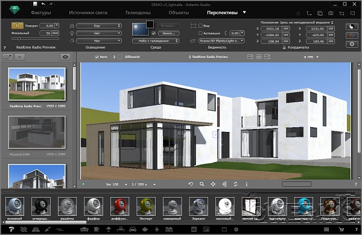Select the Realtime Radio Preview perspective thumbnail
The image size is (362, 235).
(37, 84)
